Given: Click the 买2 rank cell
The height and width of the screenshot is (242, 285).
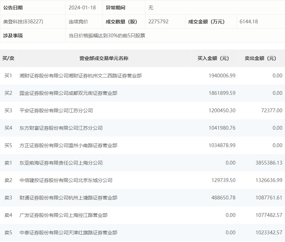Looking at the screenshot, I should pyautogui.click(x=8, y=93).
